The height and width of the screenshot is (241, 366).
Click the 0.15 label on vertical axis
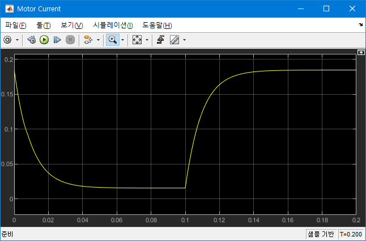pyautogui.click(x=7, y=94)
